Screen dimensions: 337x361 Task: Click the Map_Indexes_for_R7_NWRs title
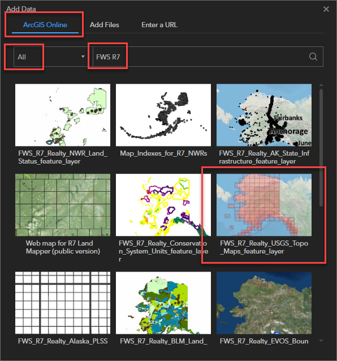click(x=163, y=153)
